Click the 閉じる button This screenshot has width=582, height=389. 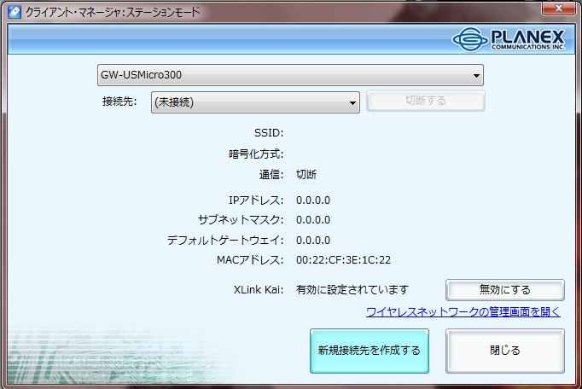coord(505,351)
